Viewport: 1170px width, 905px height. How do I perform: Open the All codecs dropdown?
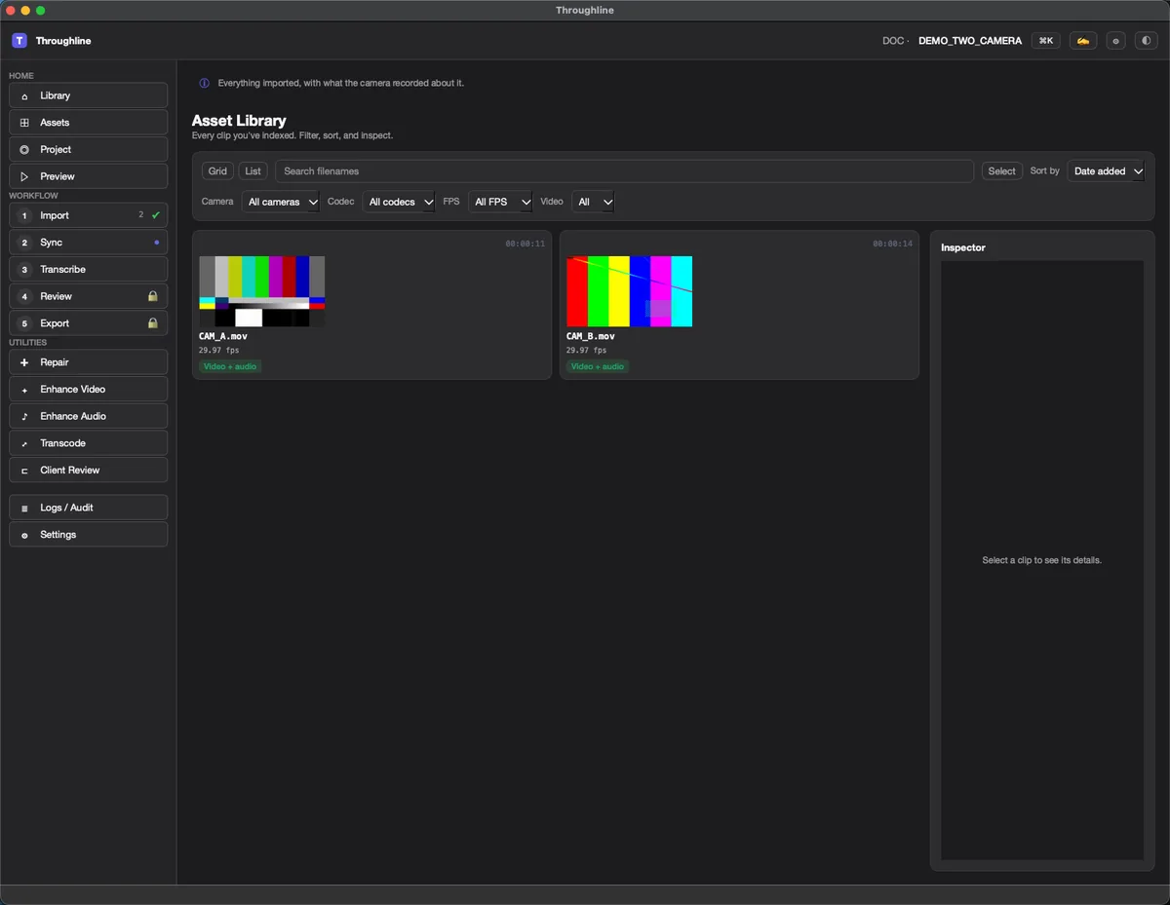[399, 202]
